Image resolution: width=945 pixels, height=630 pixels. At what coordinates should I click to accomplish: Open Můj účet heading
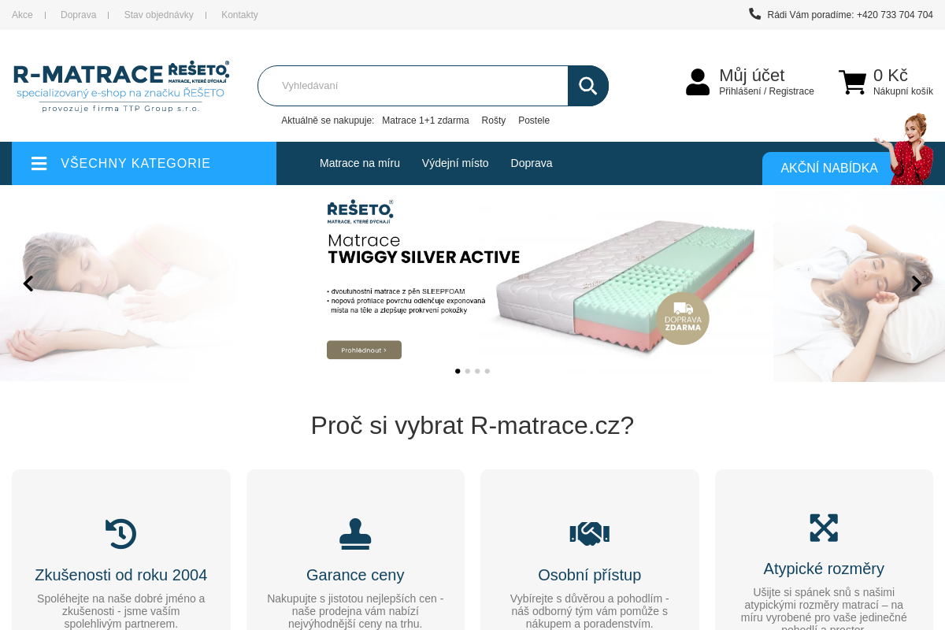[752, 76]
